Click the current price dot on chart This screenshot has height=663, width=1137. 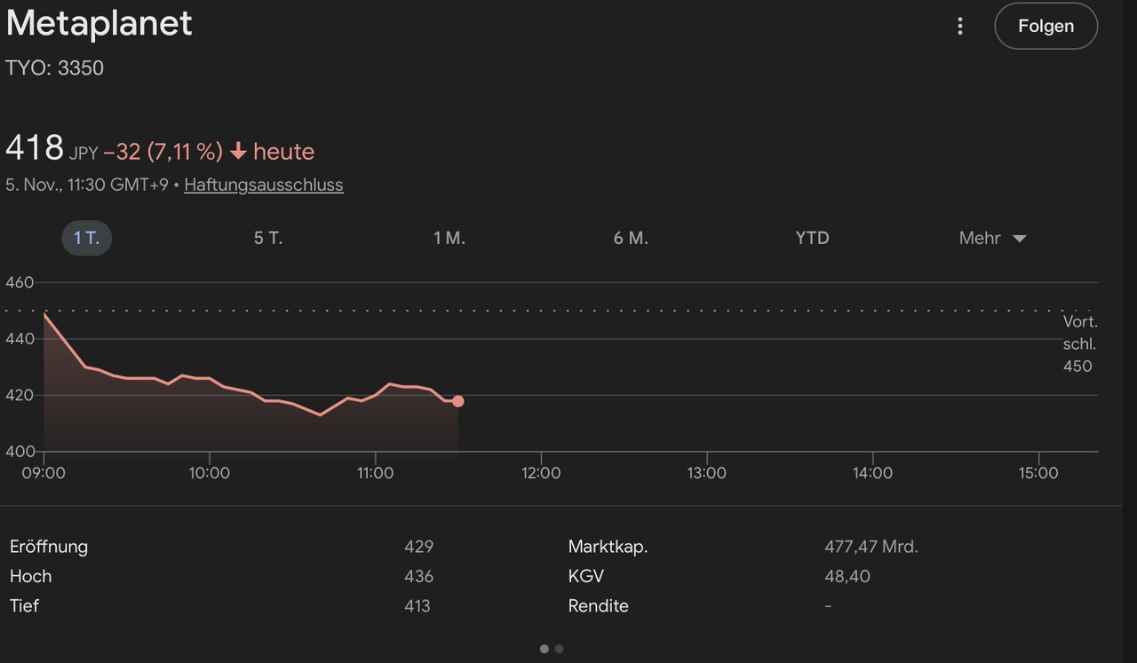coord(457,401)
